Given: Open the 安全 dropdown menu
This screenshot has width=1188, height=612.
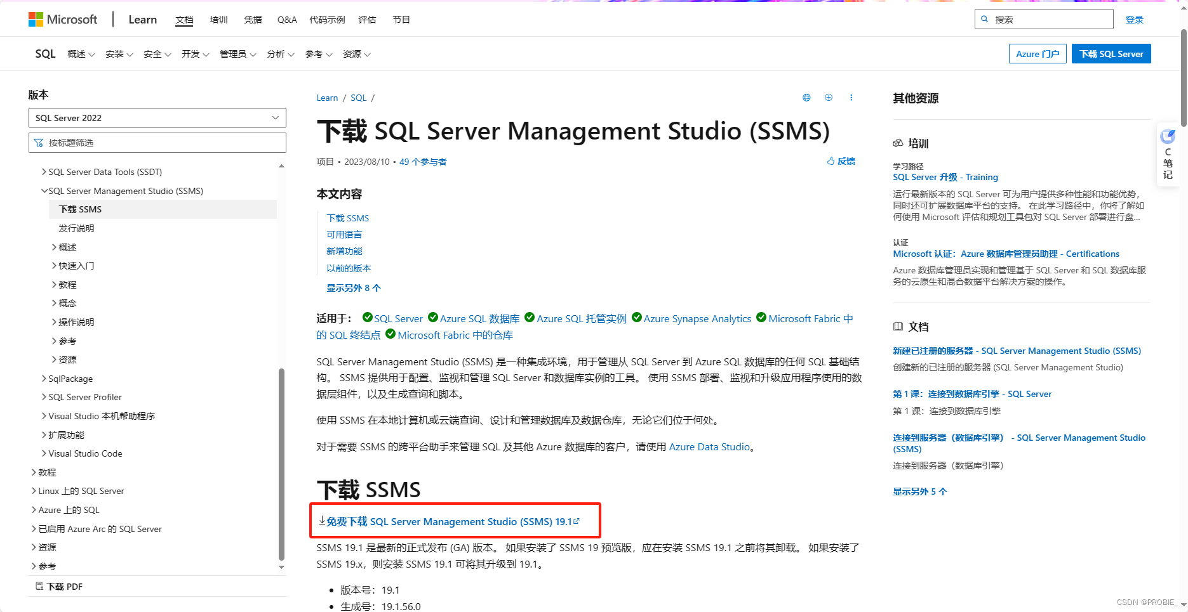Looking at the screenshot, I should click(157, 54).
